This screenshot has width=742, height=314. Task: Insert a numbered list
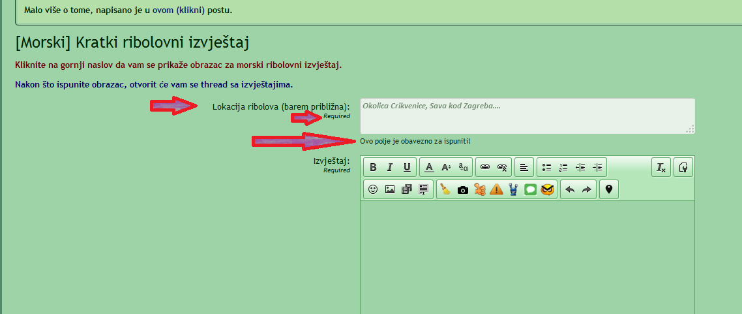pos(563,167)
